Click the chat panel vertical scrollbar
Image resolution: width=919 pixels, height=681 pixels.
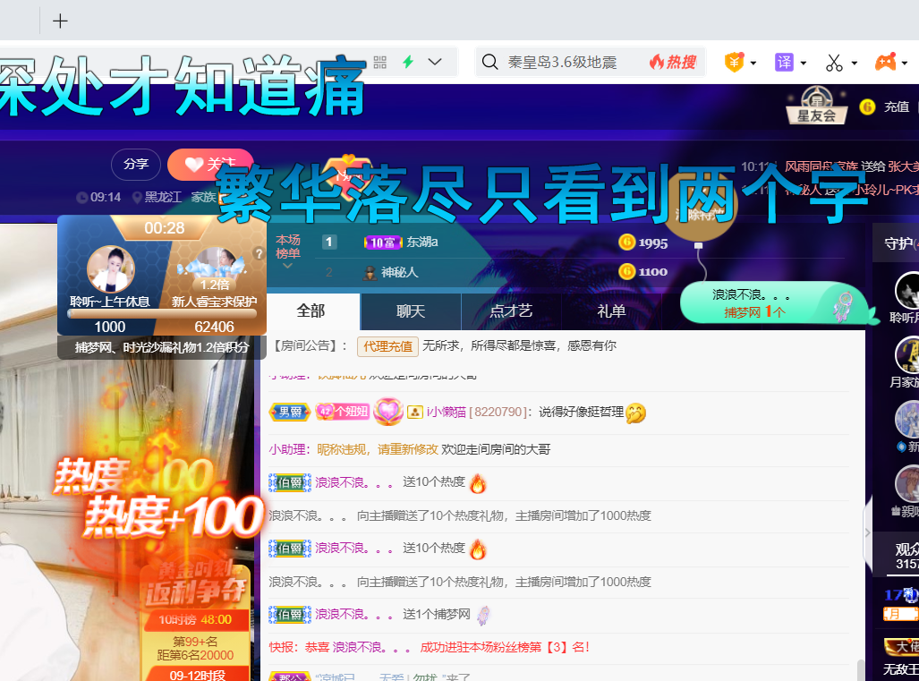tap(861, 670)
